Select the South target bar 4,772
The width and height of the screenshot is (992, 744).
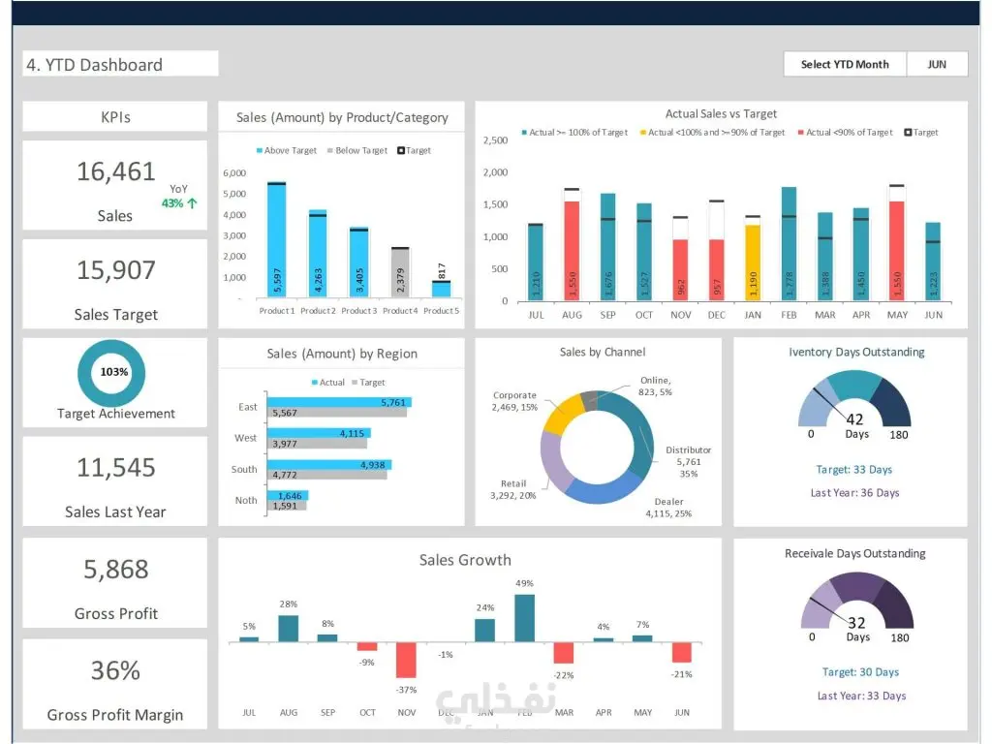(x=327, y=475)
